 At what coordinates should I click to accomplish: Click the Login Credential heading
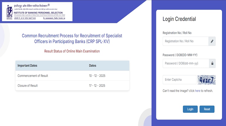click(x=179, y=19)
